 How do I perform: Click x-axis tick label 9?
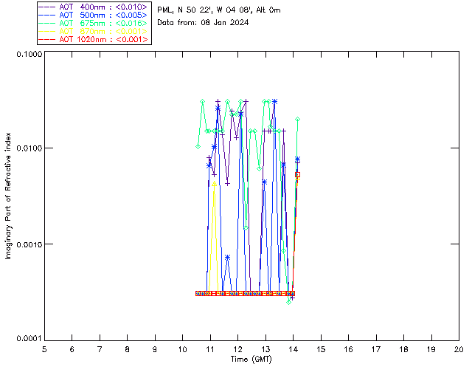(x=155, y=349)
